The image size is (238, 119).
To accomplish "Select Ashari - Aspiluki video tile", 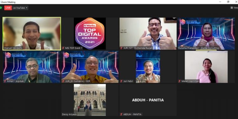I will 32,67.
